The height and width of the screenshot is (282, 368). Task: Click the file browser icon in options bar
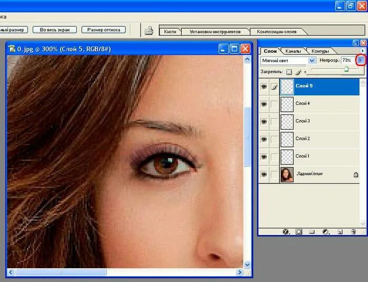tap(149, 31)
